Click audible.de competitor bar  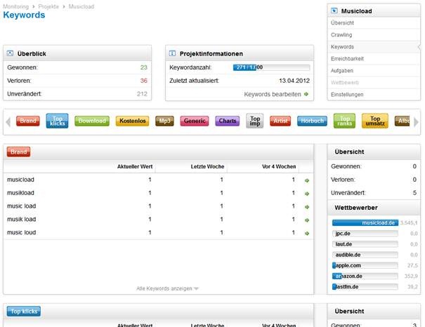(365, 255)
